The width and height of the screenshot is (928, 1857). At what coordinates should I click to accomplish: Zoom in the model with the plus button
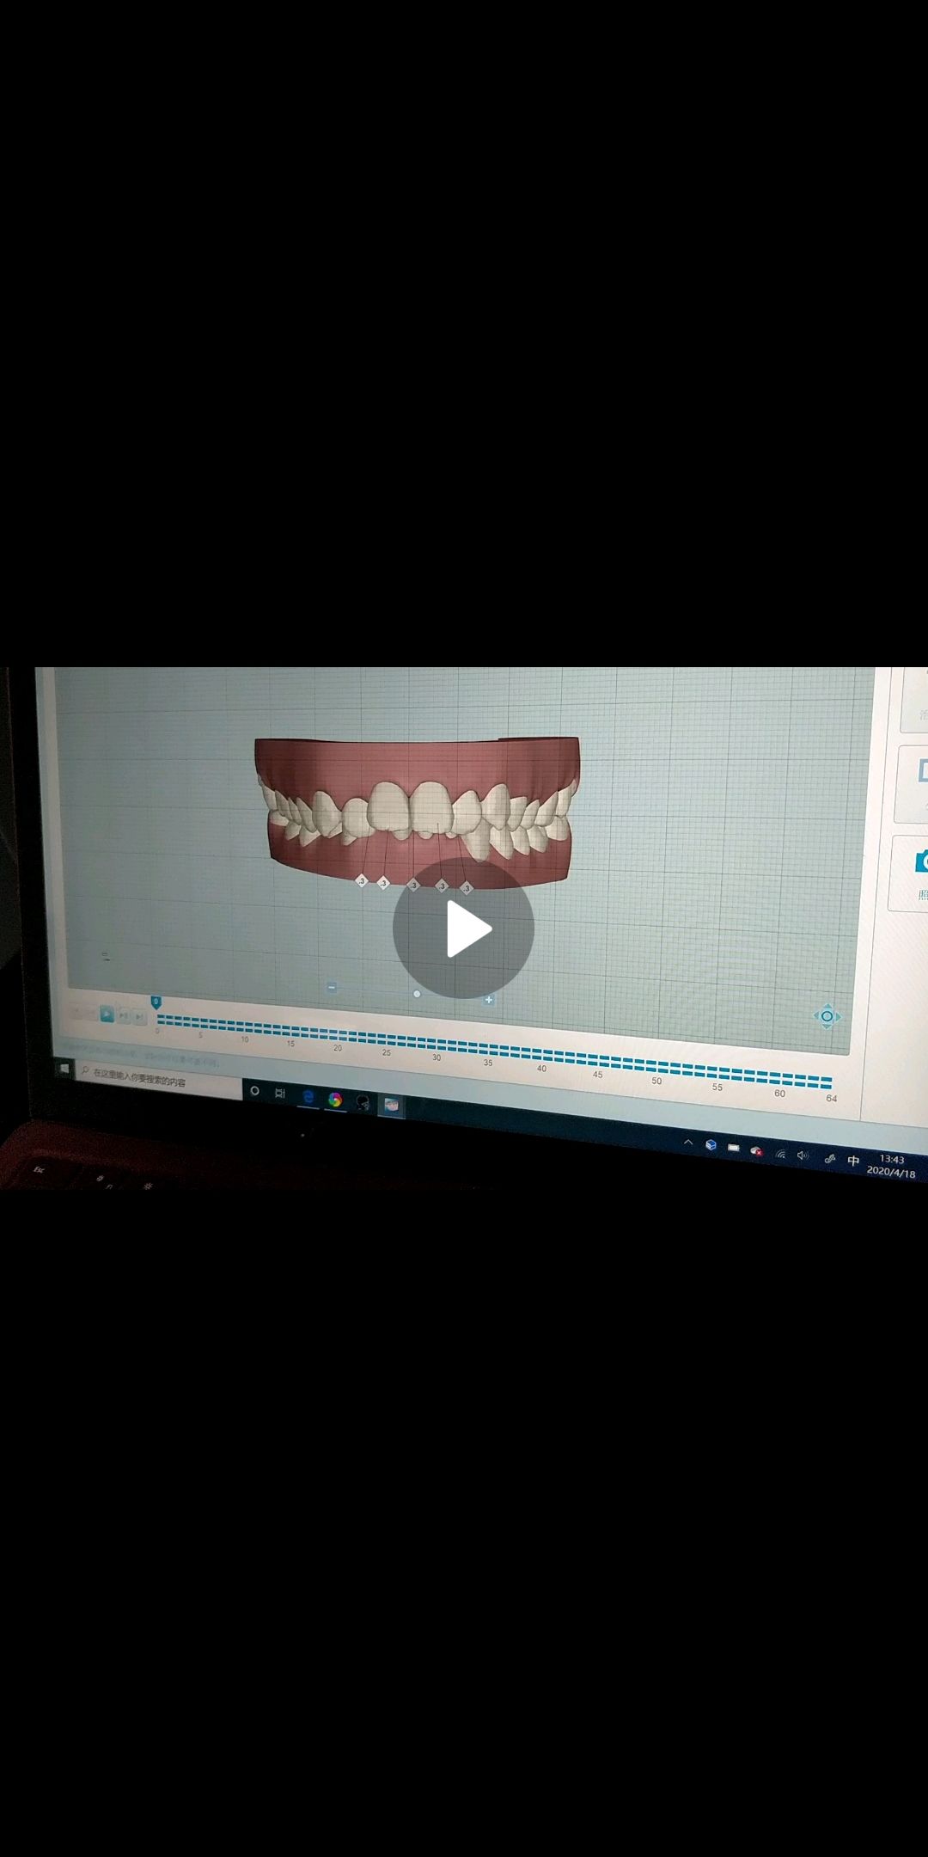489,999
